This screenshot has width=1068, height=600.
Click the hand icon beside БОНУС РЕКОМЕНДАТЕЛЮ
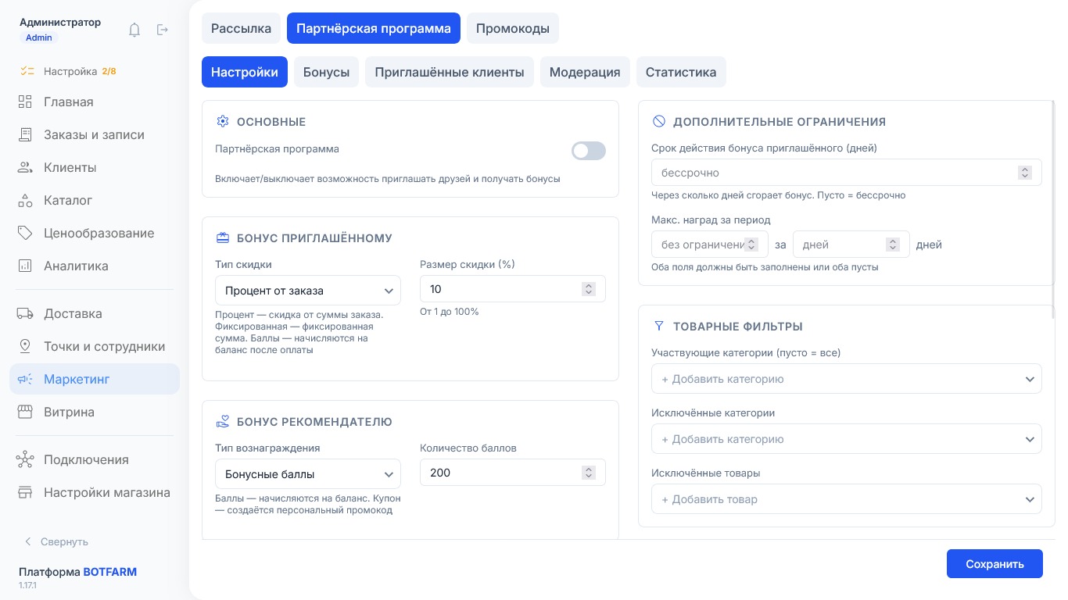[223, 421]
